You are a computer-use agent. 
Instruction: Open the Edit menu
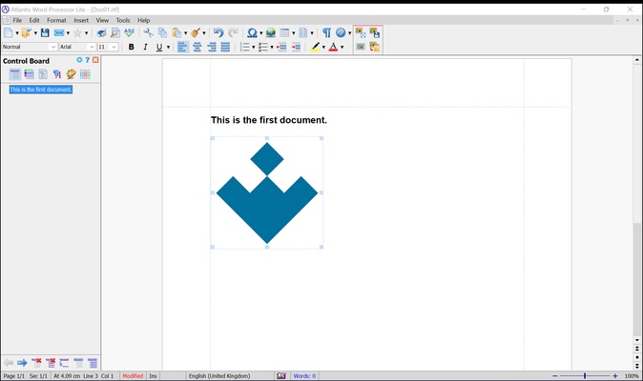(34, 20)
